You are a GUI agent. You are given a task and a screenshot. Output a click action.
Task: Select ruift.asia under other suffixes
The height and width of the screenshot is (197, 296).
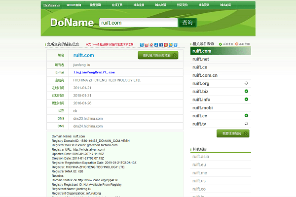[x=200, y=157]
